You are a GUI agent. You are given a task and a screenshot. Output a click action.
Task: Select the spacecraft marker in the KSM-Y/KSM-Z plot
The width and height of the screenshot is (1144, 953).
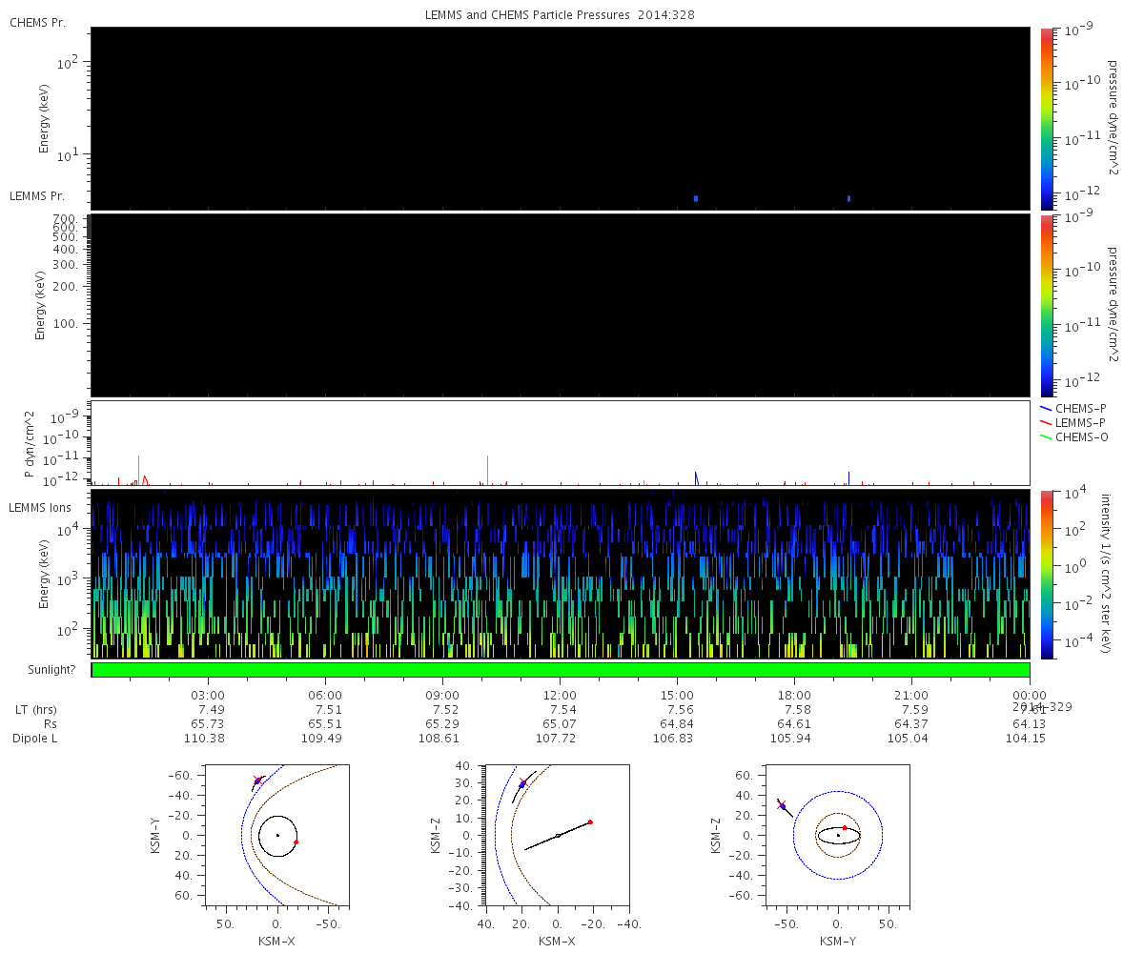pyautogui.click(x=783, y=806)
